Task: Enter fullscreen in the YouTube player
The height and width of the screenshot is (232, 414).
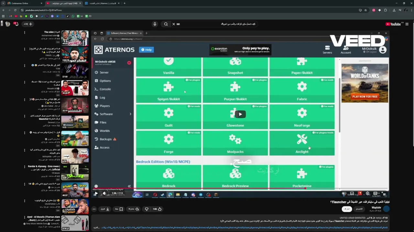Action: 383,194
